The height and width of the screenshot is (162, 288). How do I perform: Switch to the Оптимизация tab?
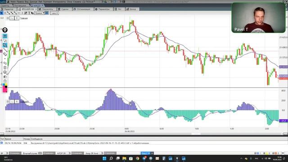83,9
